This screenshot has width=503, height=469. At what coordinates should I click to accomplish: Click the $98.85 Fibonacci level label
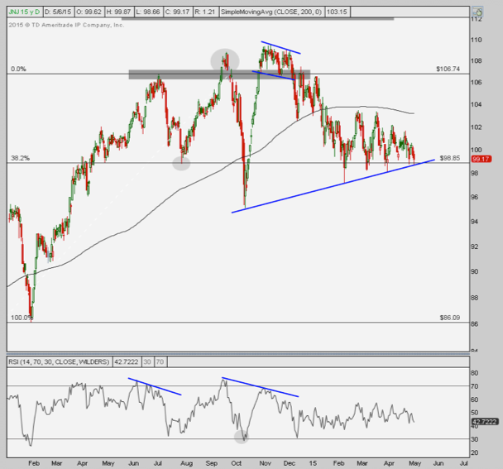(448, 157)
